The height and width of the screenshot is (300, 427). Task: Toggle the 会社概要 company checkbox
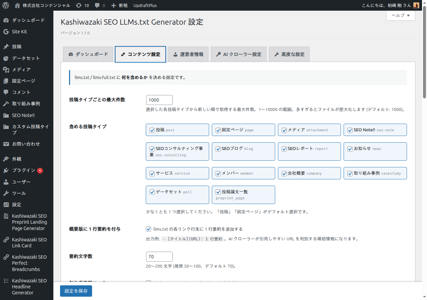coord(284,173)
